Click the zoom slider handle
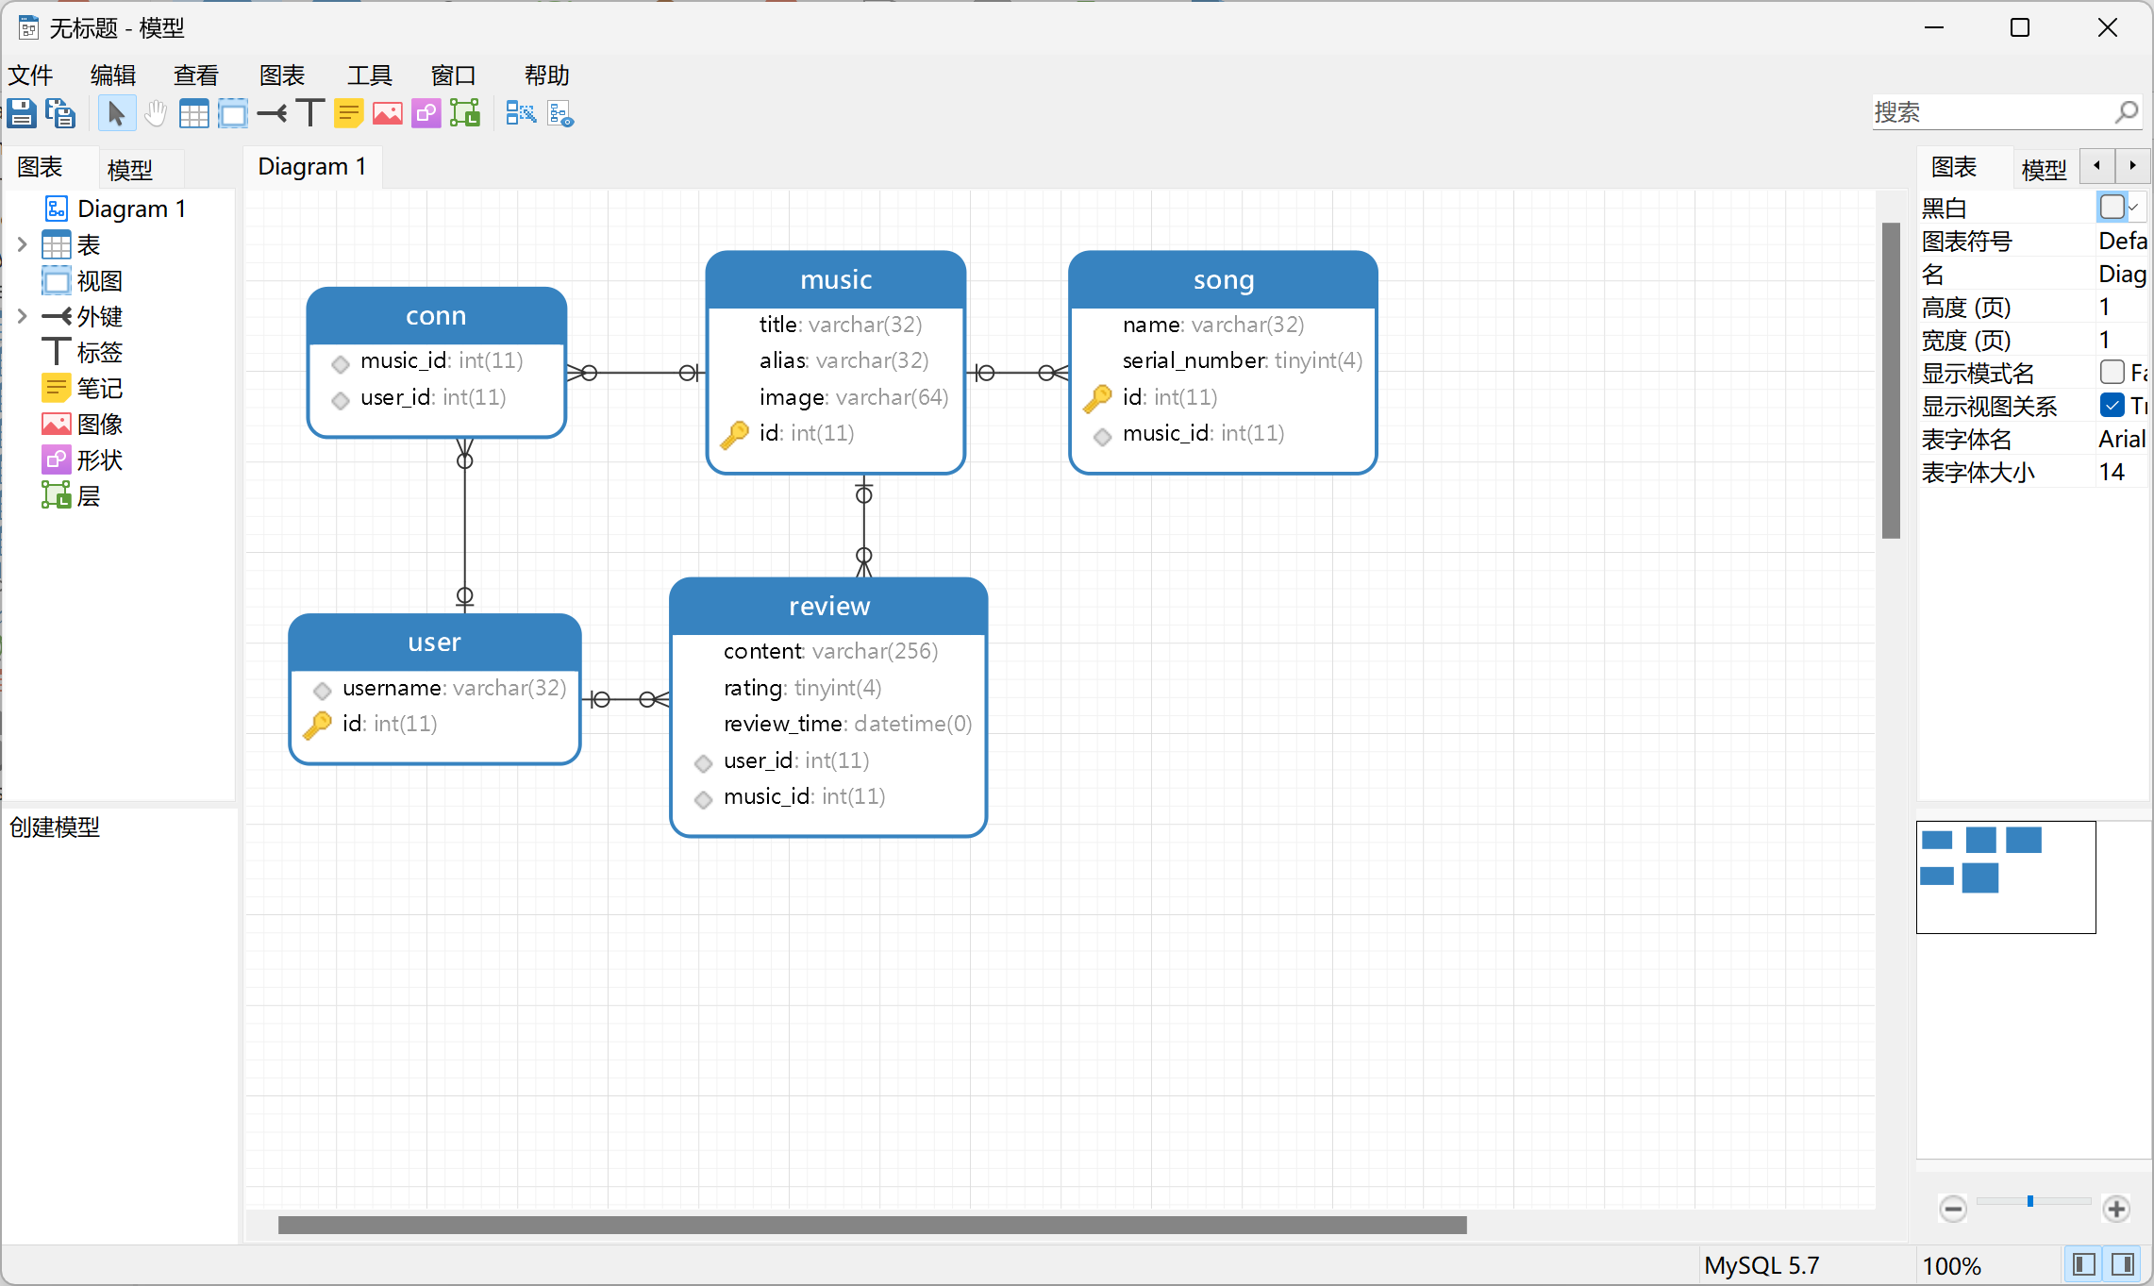2154x1286 pixels. tap(2029, 1201)
